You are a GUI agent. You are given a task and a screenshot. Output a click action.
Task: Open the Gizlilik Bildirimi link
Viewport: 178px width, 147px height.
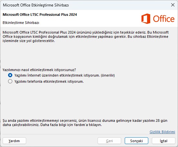[x=162, y=132]
